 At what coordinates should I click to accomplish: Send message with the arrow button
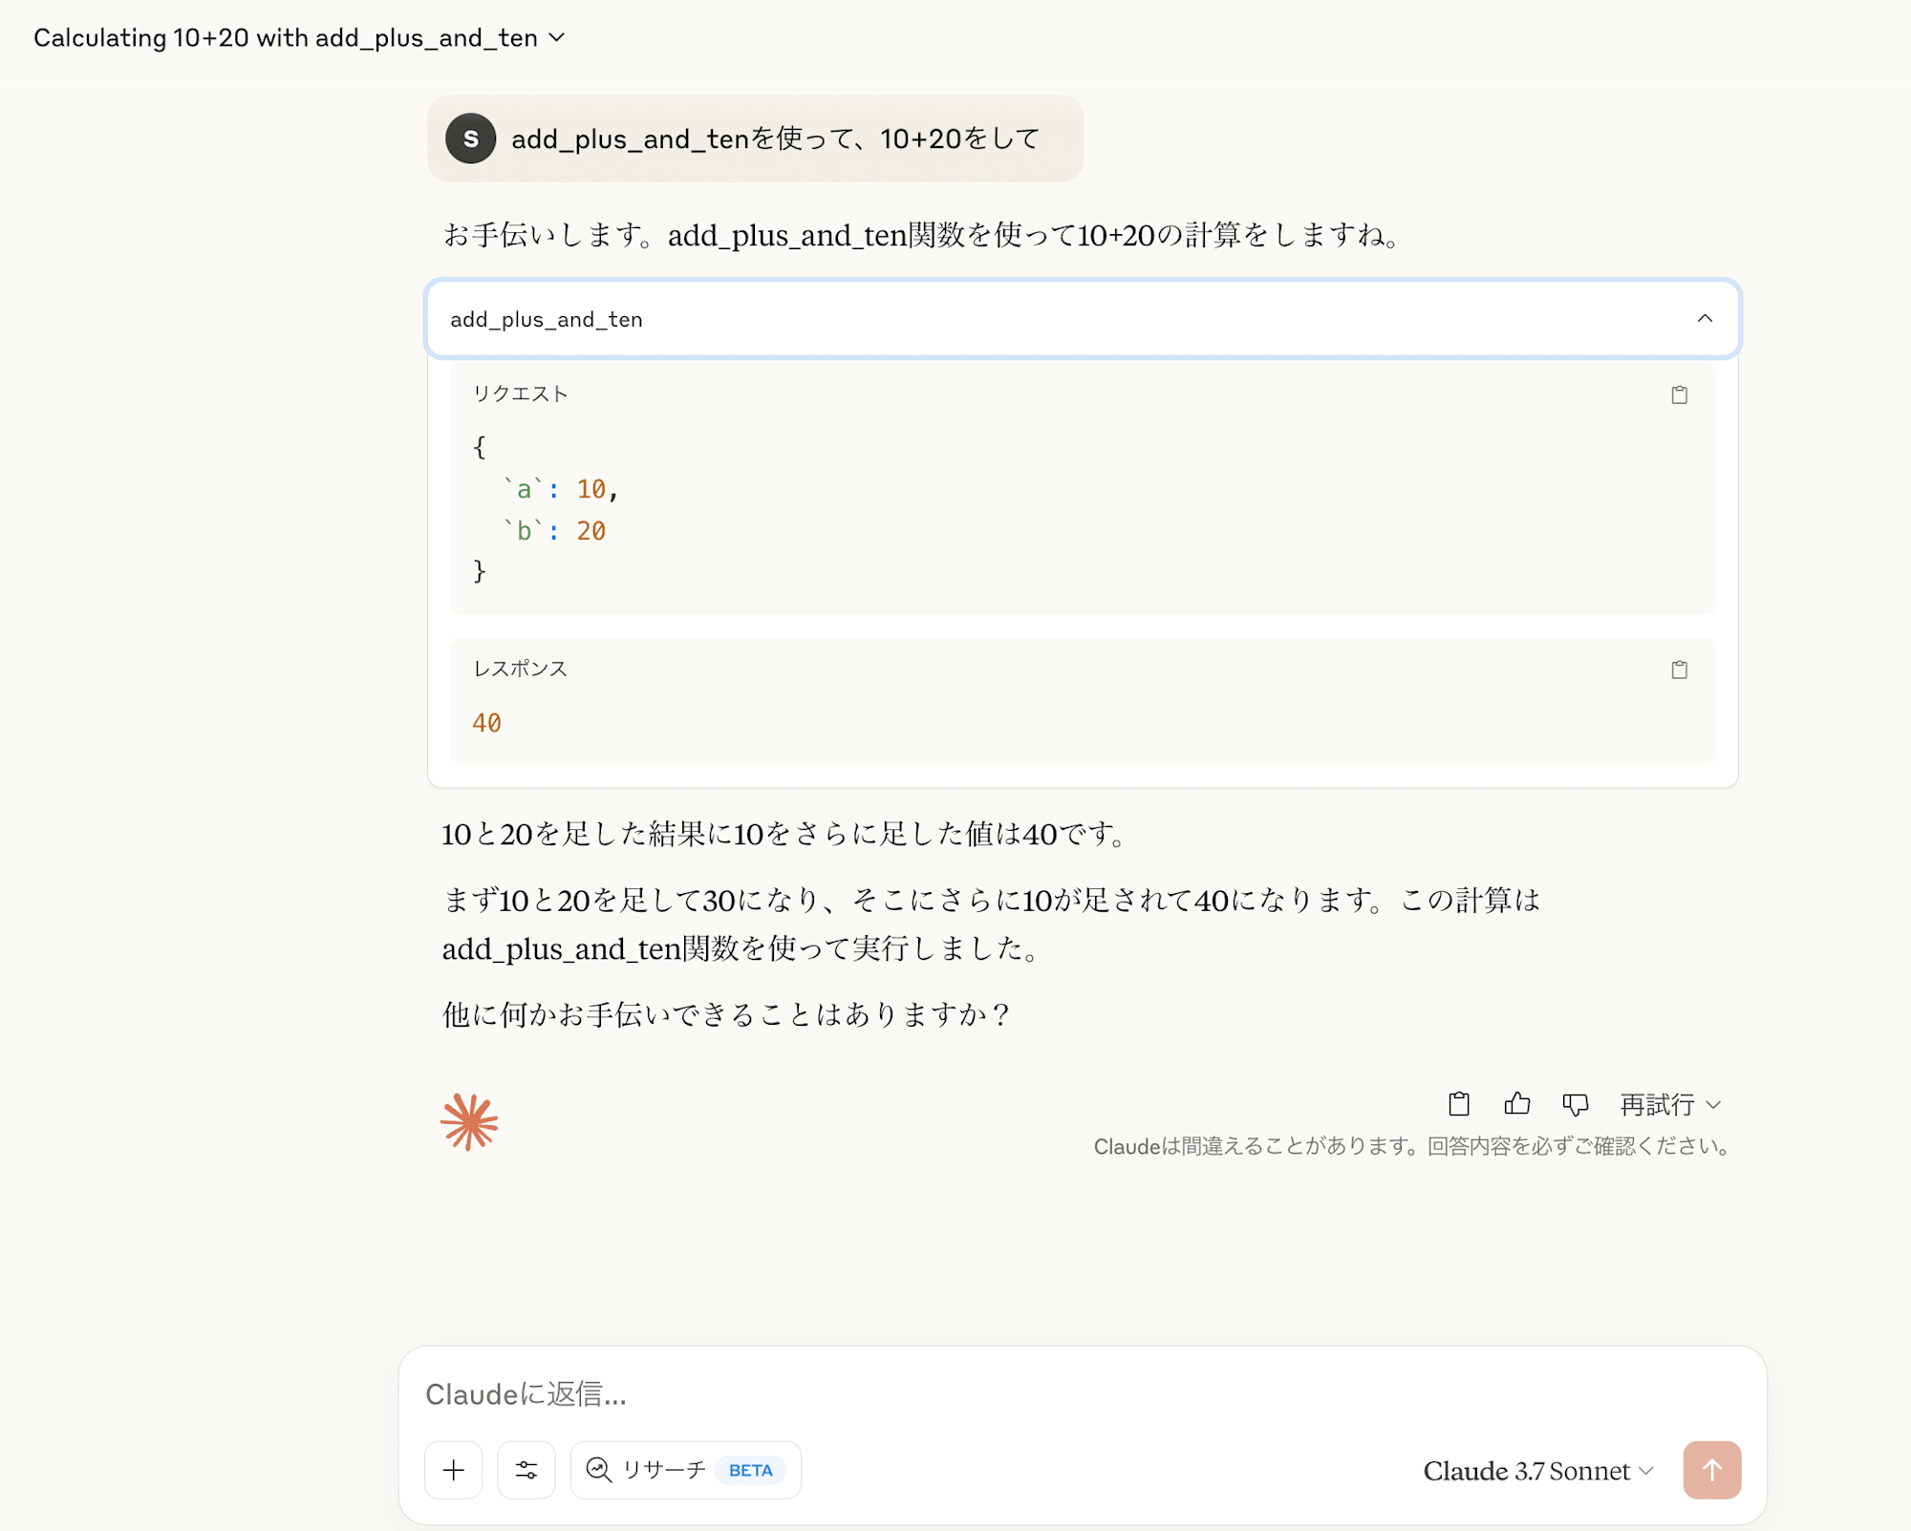click(1711, 1470)
